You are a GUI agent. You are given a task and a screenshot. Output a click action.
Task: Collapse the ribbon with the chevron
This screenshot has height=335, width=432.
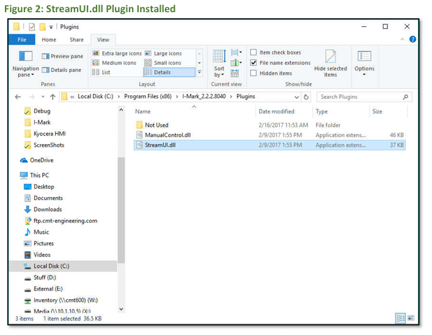402,40
